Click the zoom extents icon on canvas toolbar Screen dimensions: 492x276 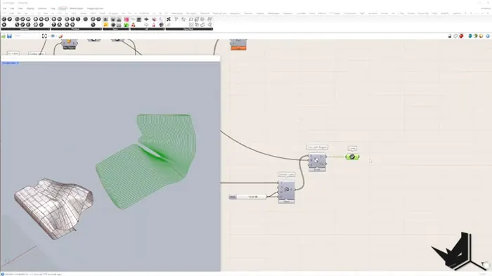pos(44,37)
